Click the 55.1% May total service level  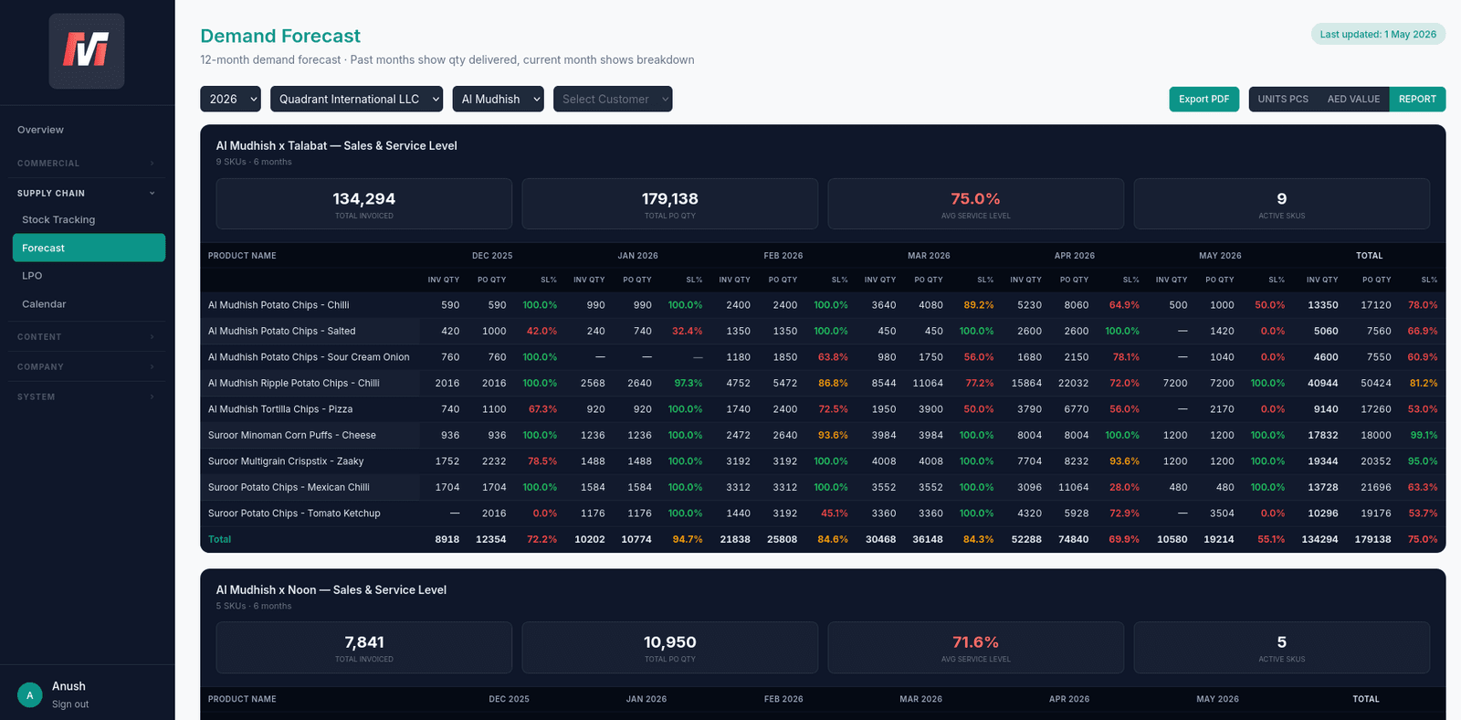(1271, 539)
